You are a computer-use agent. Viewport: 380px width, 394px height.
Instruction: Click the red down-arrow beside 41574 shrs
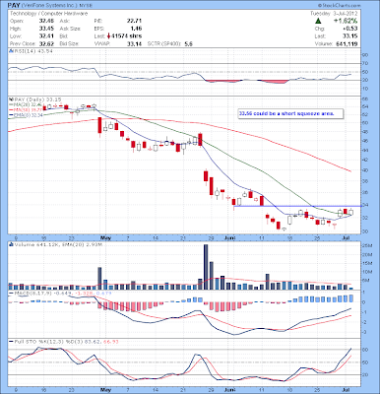[x=108, y=36]
